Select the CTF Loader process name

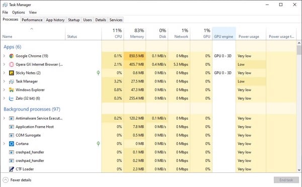click(25, 169)
